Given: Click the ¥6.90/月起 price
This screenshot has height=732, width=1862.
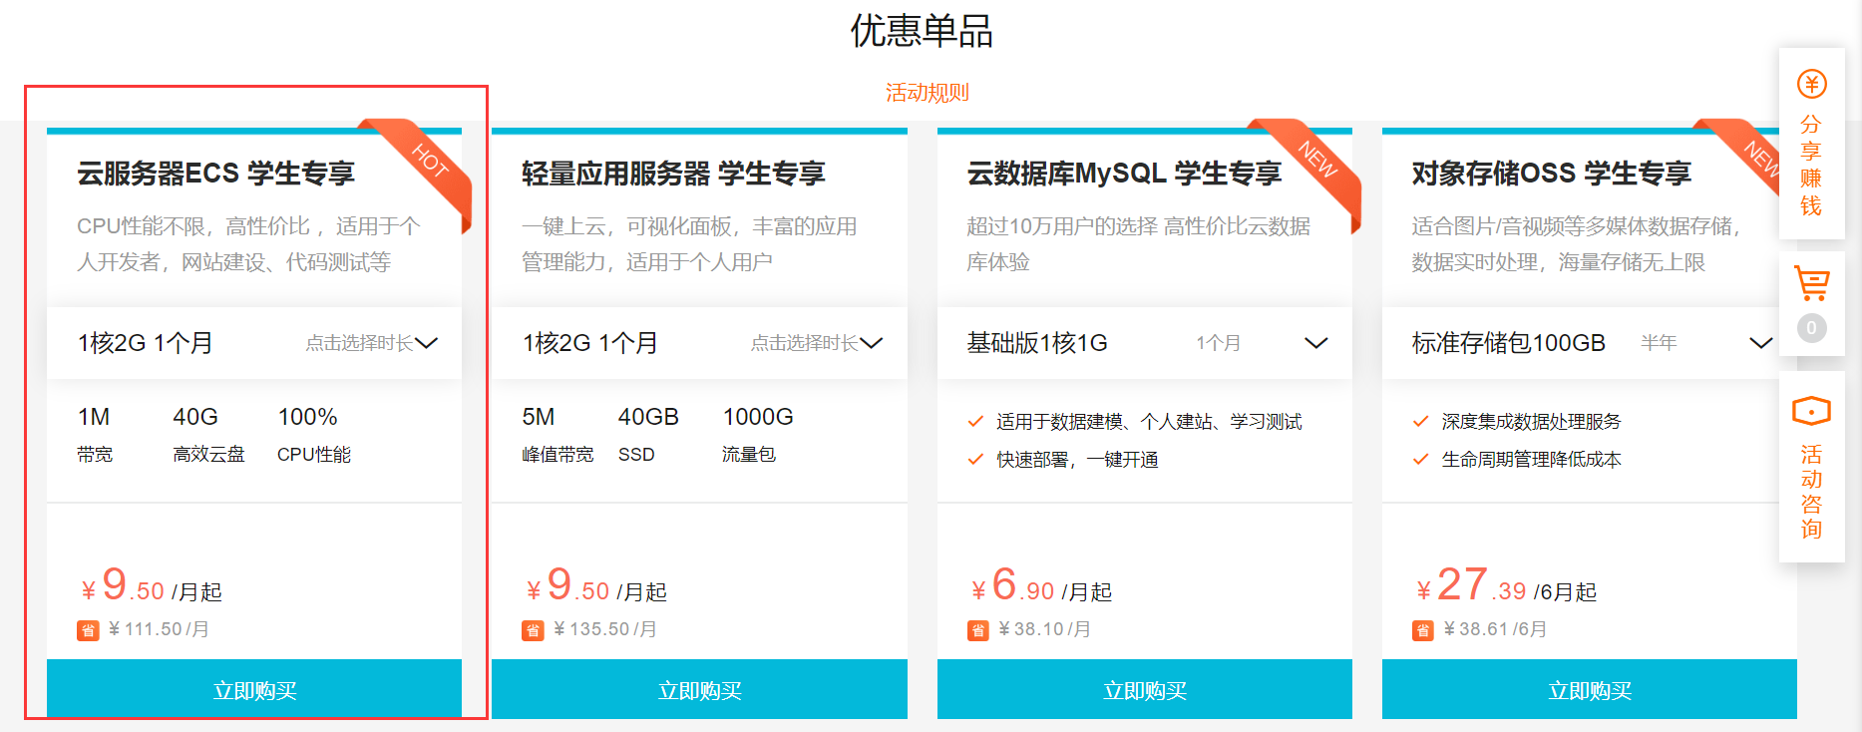Looking at the screenshot, I should (1041, 585).
